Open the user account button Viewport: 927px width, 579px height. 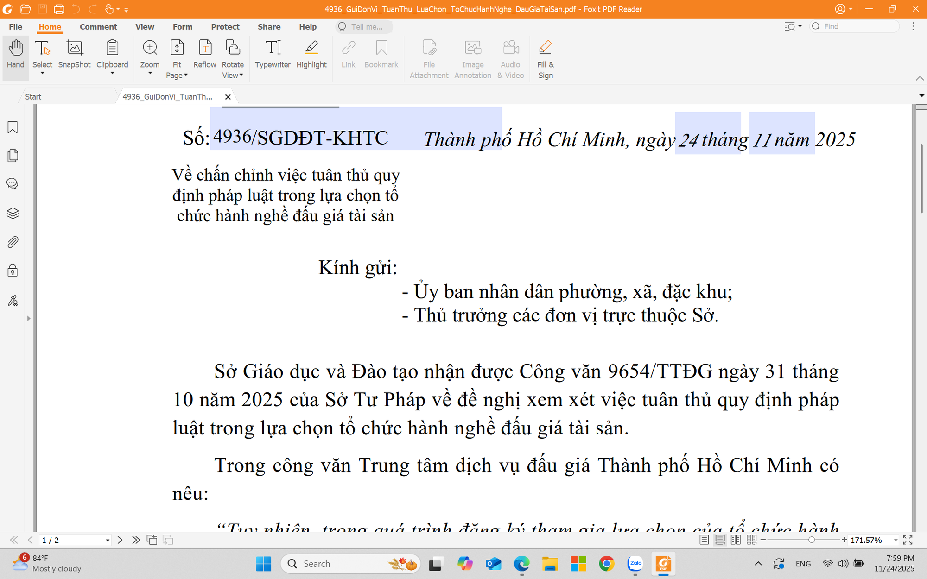coord(843,9)
